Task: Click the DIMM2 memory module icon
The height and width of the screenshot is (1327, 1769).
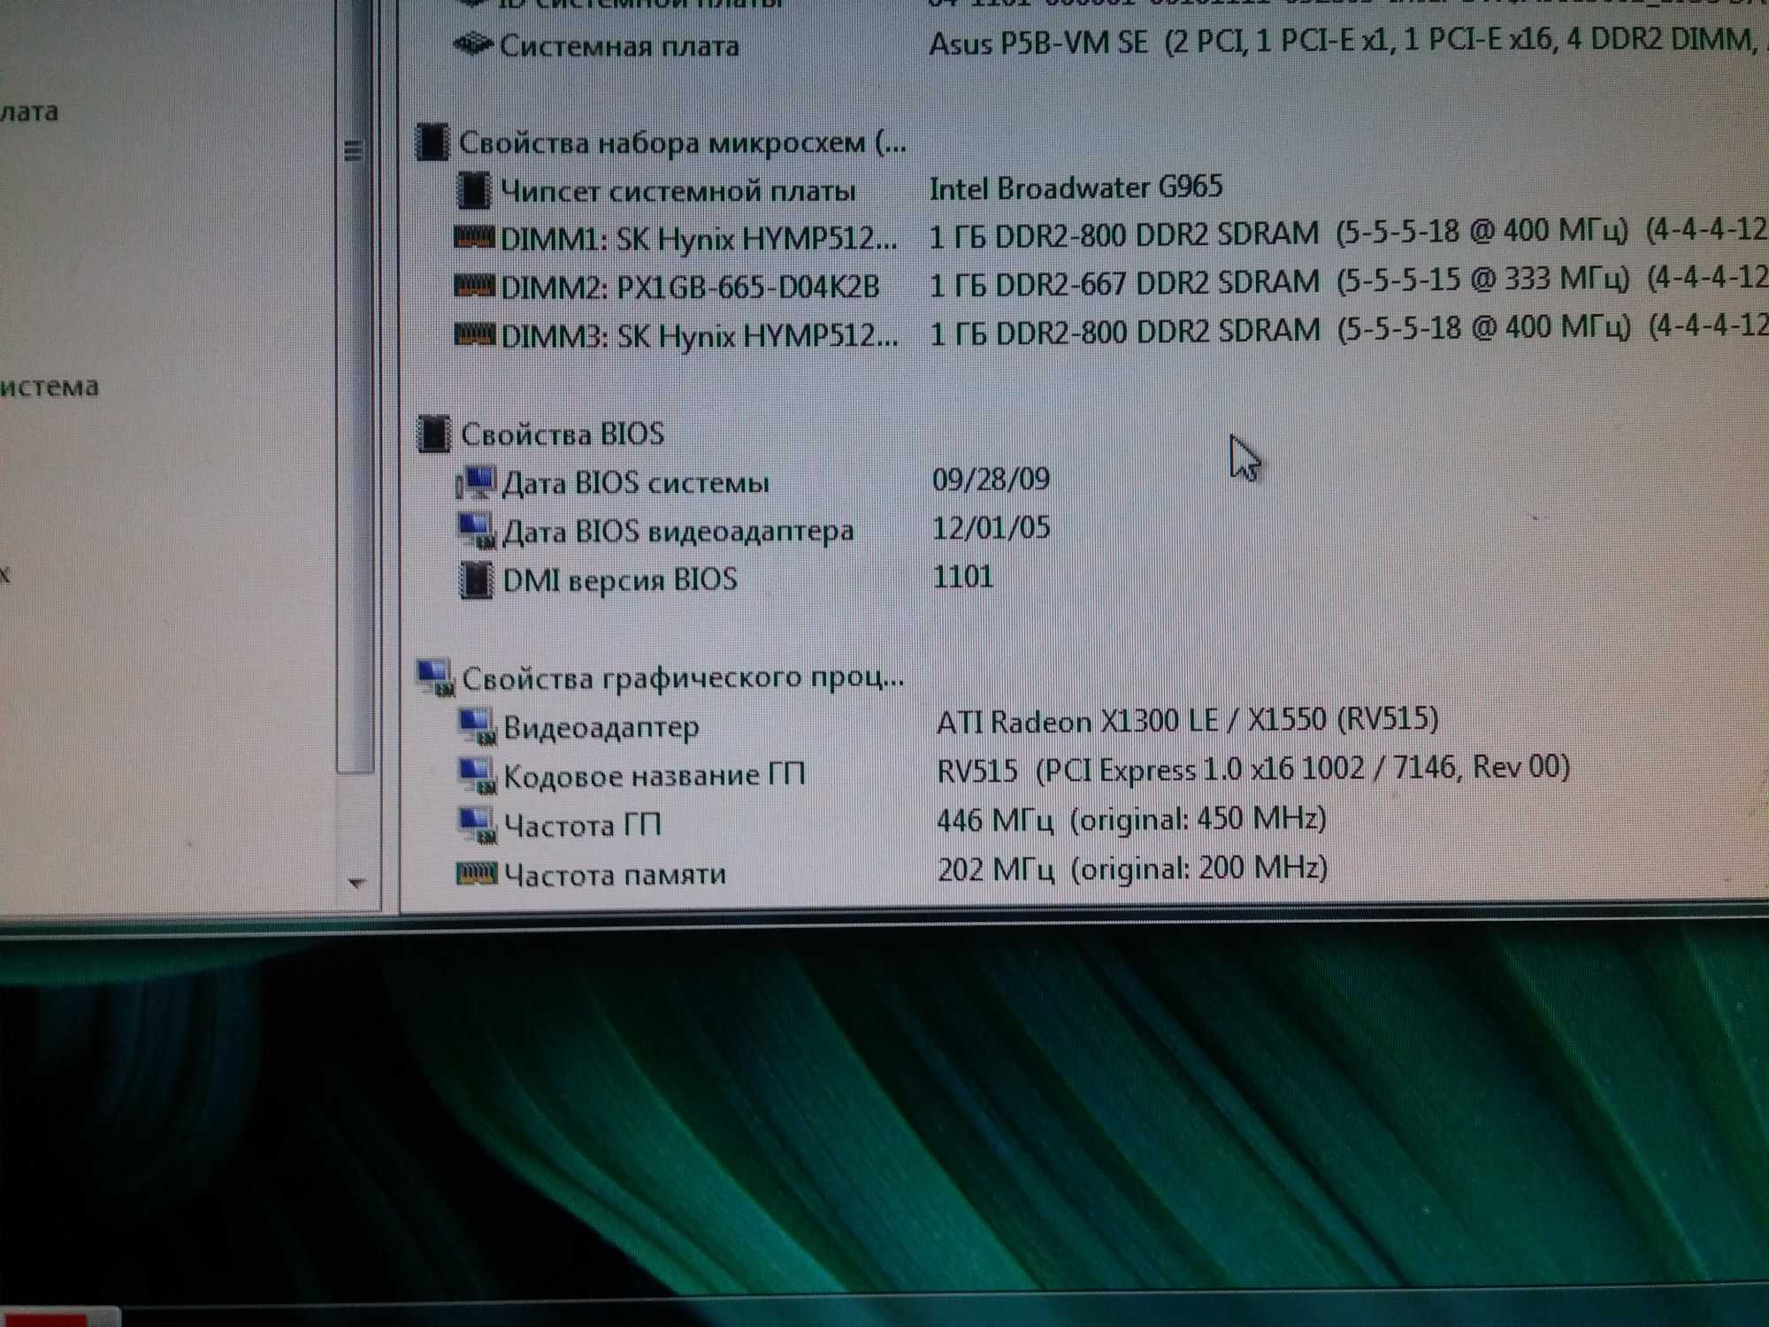Action: pos(473,286)
